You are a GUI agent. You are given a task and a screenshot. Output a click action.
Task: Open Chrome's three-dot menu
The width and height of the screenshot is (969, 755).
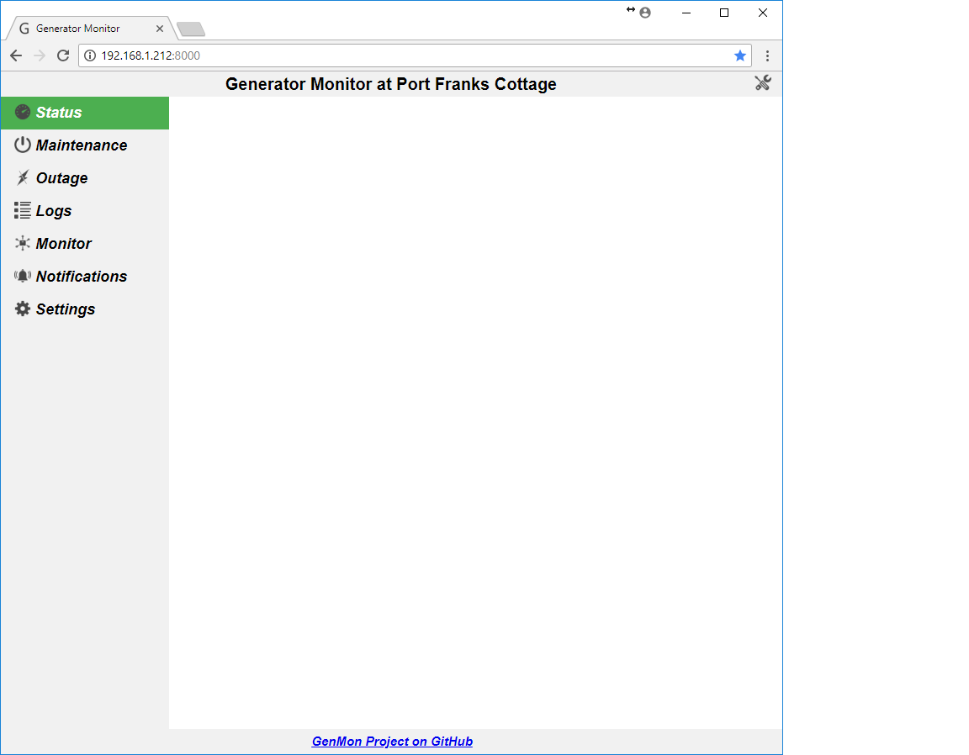[767, 55]
